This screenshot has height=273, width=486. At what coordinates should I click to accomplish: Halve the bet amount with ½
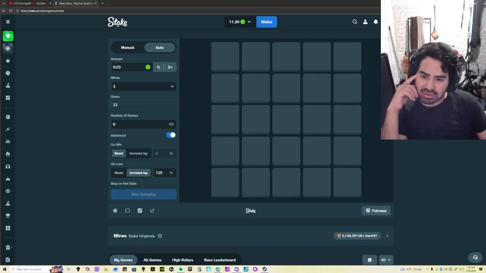[x=158, y=67]
